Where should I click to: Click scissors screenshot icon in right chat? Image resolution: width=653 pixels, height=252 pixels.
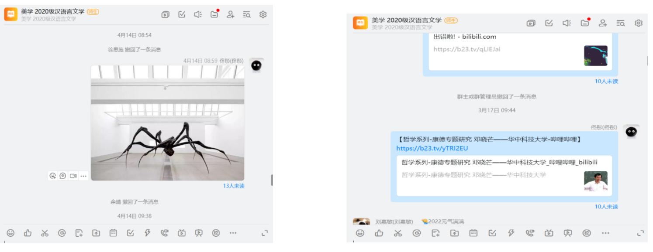(397, 233)
